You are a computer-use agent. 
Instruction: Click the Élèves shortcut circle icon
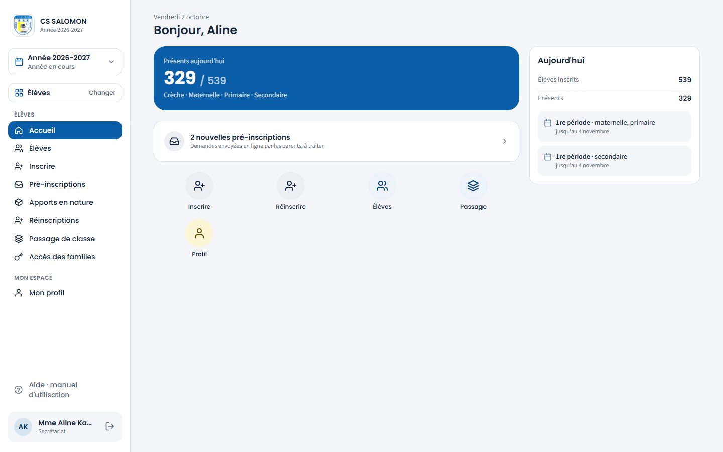382,186
